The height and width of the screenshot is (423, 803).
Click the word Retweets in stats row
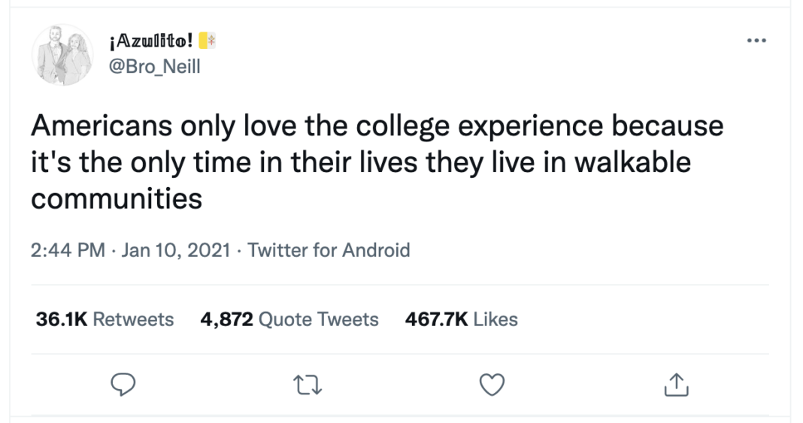[133, 319]
